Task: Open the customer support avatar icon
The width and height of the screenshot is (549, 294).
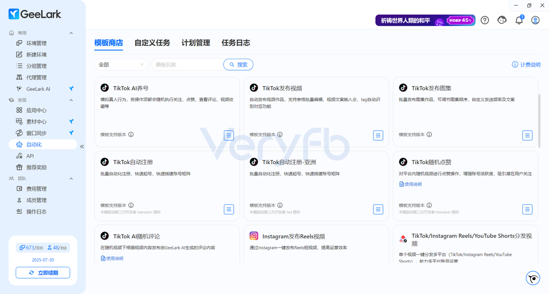Action: click(x=502, y=20)
